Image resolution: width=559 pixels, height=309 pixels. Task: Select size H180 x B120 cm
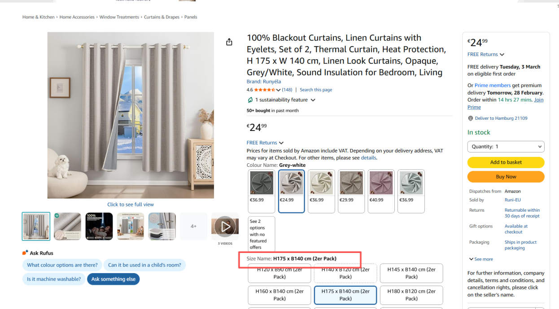pyautogui.click(x=411, y=295)
